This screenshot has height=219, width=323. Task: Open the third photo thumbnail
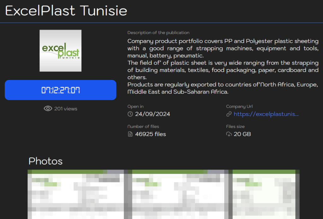(x=266, y=194)
